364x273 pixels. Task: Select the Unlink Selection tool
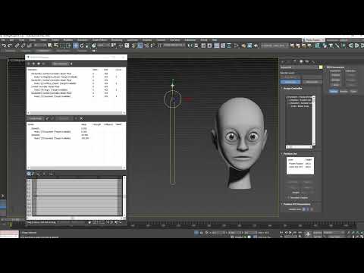(23, 45)
